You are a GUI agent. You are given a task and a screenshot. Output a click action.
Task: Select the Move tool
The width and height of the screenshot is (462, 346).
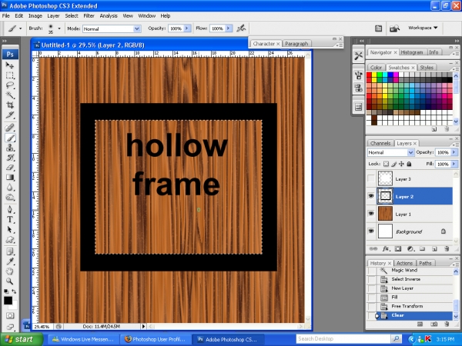10,65
